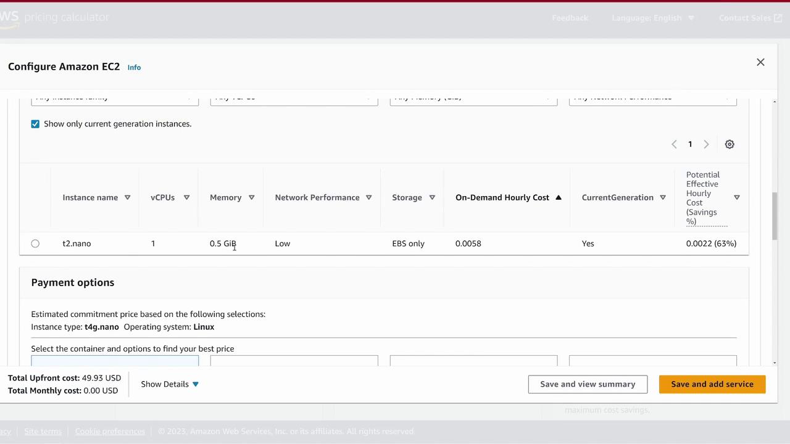Click the EBS only storage cell
The height and width of the screenshot is (444, 790).
[408, 244]
